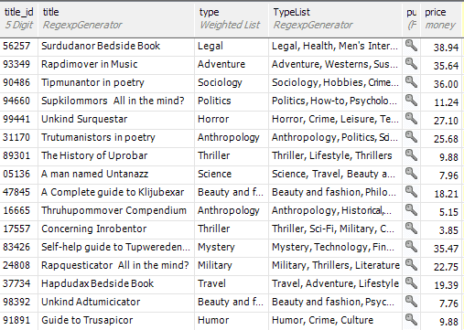This screenshot has width=464, height=330.
Task: Open magnifier in Hapdudax Bedside Book row
Action: pyautogui.click(x=411, y=283)
